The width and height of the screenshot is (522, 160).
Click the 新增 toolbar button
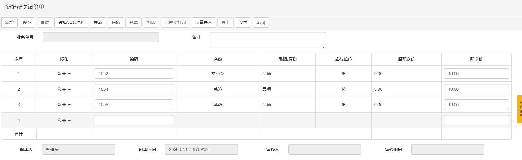(x=9, y=23)
